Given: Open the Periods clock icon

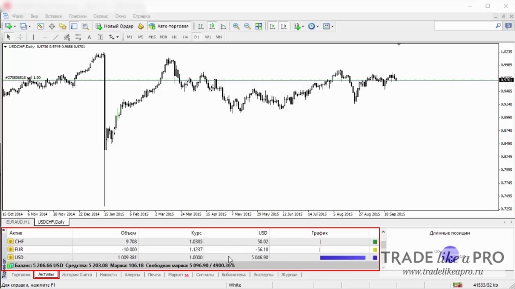Looking at the screenshot, I should point(311,26).
